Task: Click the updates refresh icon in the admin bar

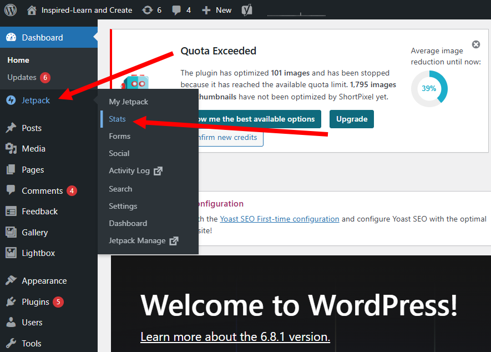Action: coord(147,11)
